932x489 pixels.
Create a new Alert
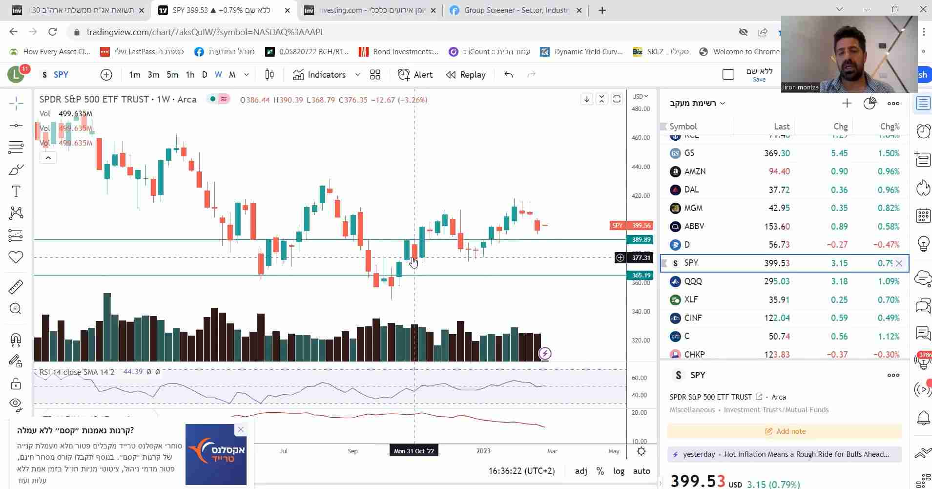pos(415,75)
